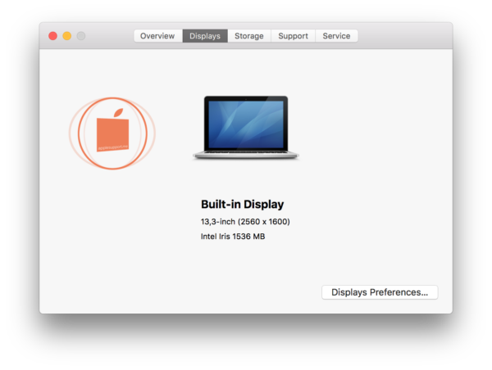Open the Service tab
The image size is (492, 370).
tap(336, 36)
